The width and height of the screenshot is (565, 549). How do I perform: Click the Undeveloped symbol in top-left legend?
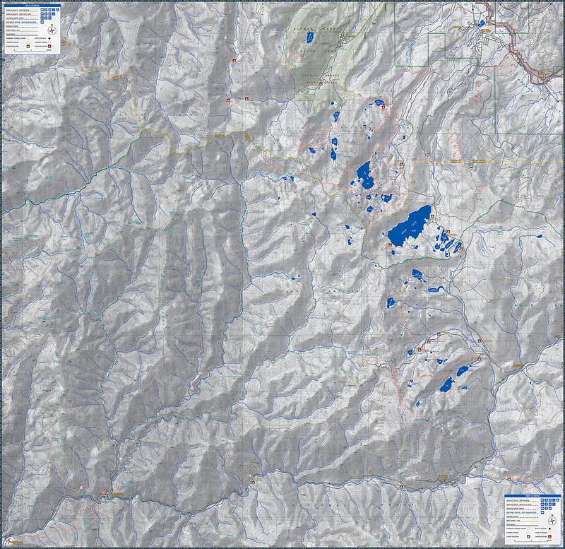tap(49, 46)
